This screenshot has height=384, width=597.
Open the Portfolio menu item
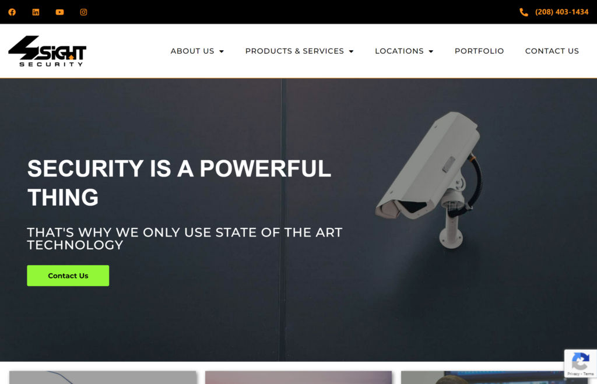pos(479,51)
